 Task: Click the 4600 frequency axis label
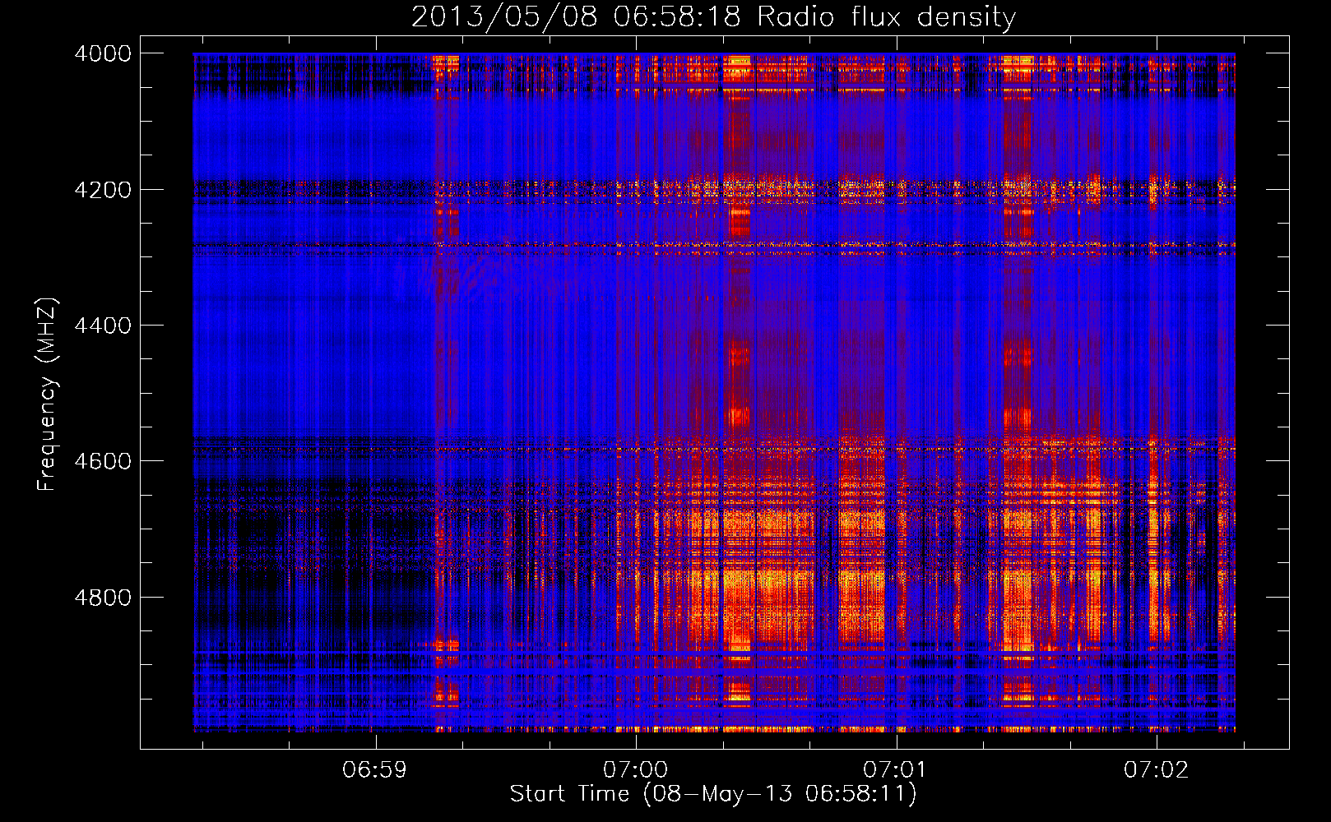pyautogui.click(x=103, y=461)
